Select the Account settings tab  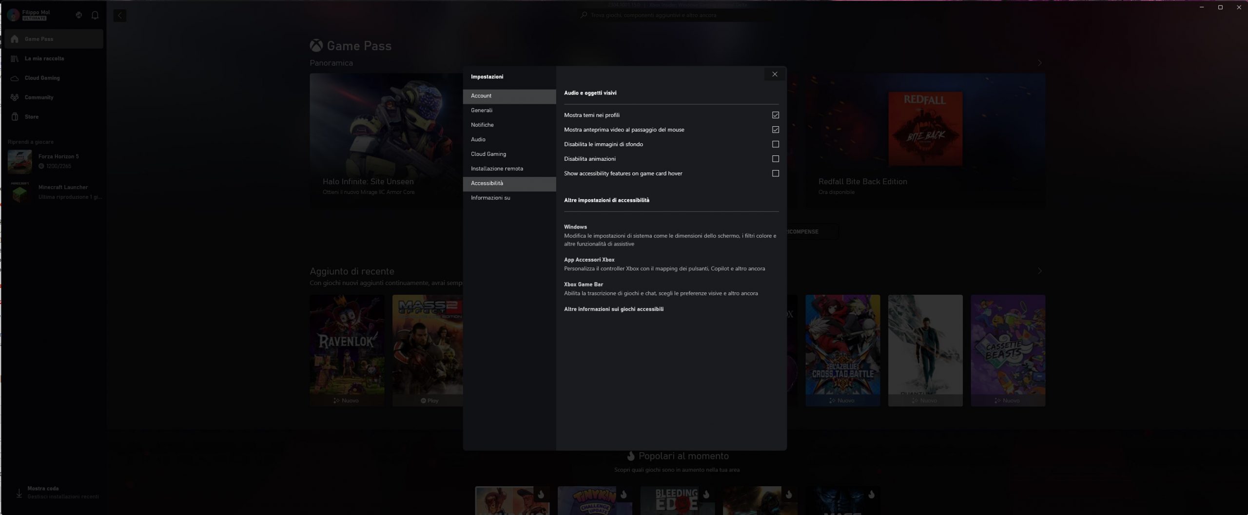coord(509,96)
